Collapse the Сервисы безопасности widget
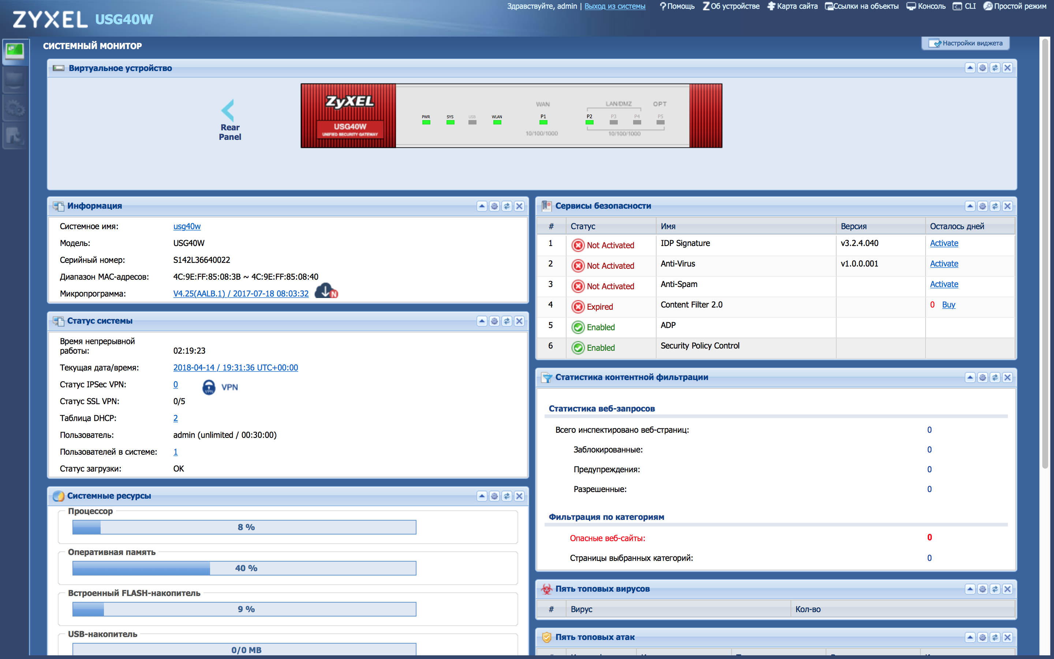 tap(970, 206)
